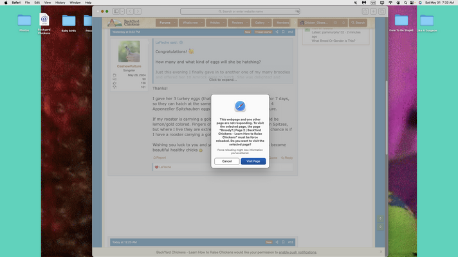Open the Help menu

pyautogui.click(x=88, y=3)
